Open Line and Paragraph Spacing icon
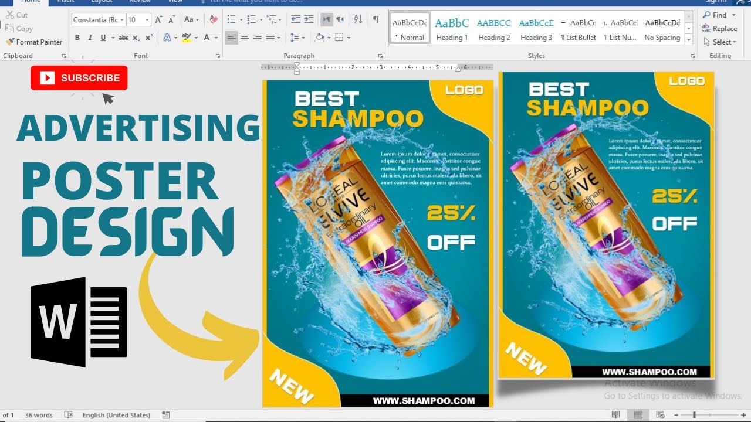This screenshot has width=751, height=422. coord(295,38)
